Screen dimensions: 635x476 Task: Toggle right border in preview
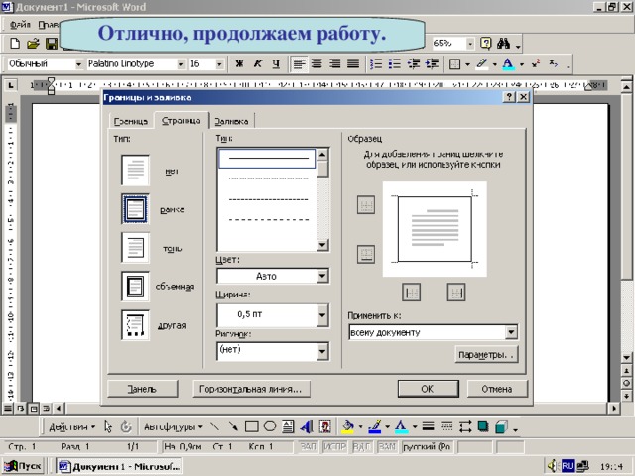[x=456, y=292]
